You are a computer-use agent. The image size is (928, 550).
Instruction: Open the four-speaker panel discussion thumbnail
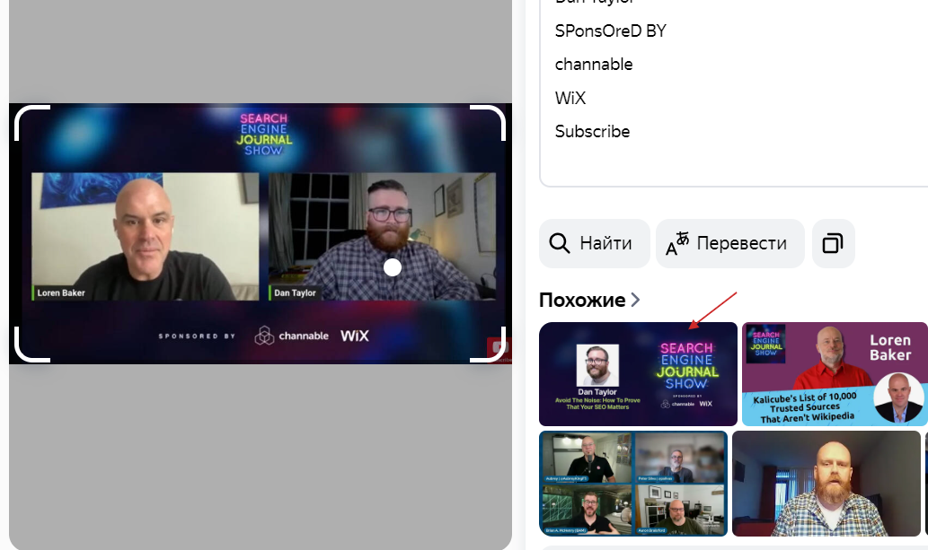pyautogui.click(x=633, y=483)
